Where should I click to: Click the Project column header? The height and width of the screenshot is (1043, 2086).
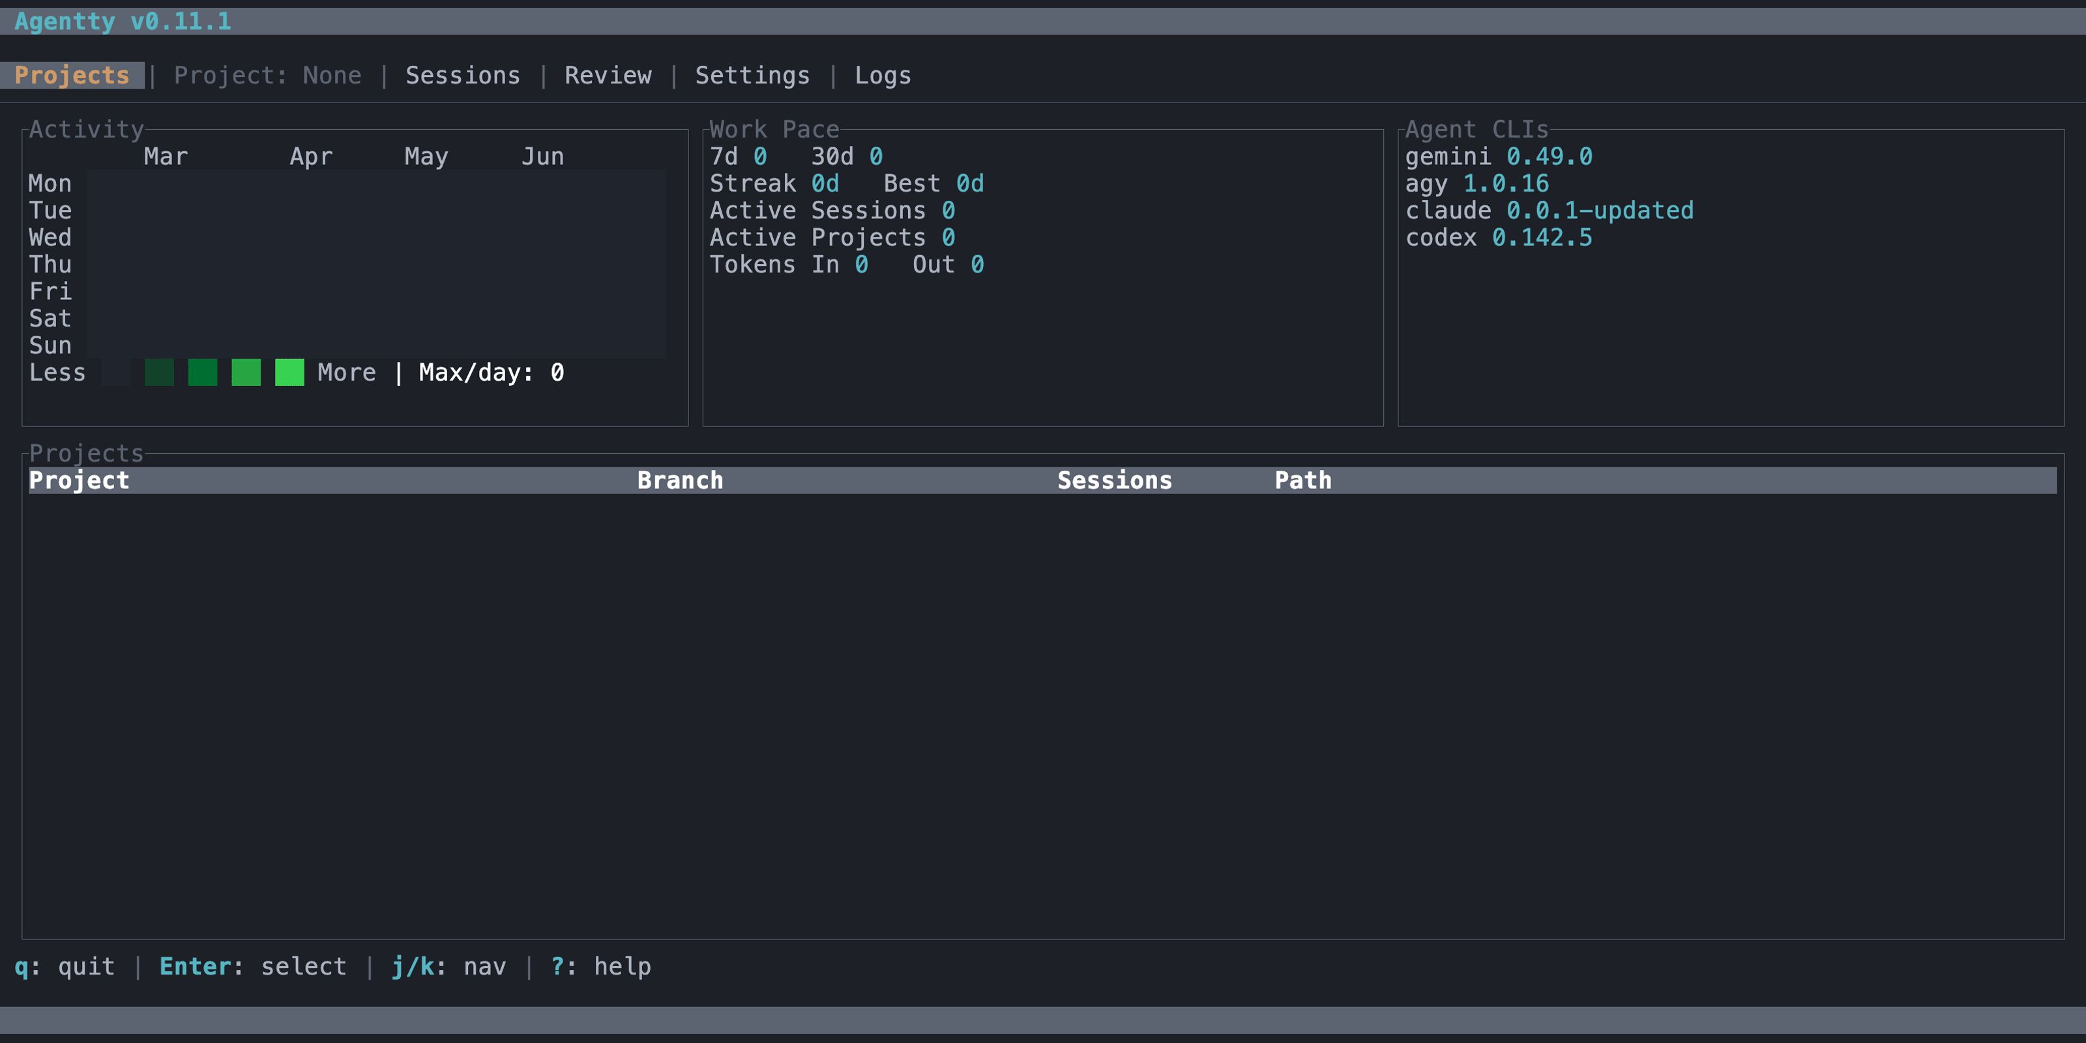click(80, 480)
